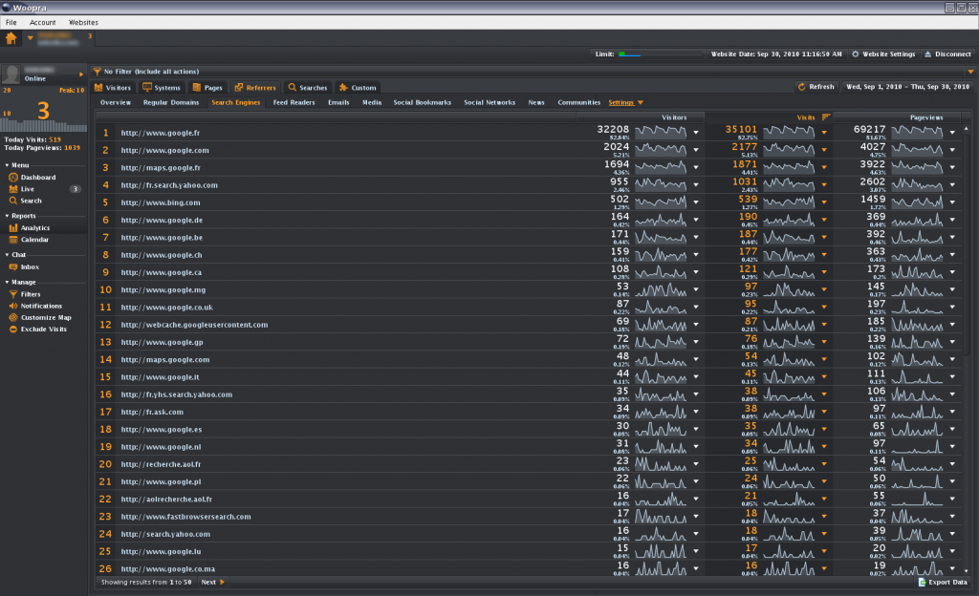Open pageviews dropdown for www.google.de row
979x596 pixels.
click(x=952, y=220)
